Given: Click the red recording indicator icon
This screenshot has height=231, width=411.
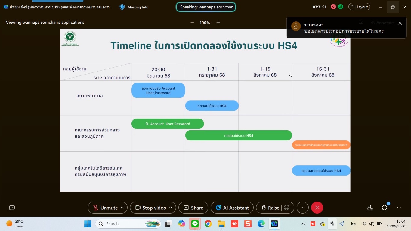Looking at the screenshot, I should click(333, 7).
